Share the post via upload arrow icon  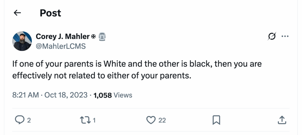282,120
